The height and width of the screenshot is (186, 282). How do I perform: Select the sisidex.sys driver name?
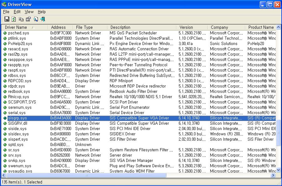point(18,134)
